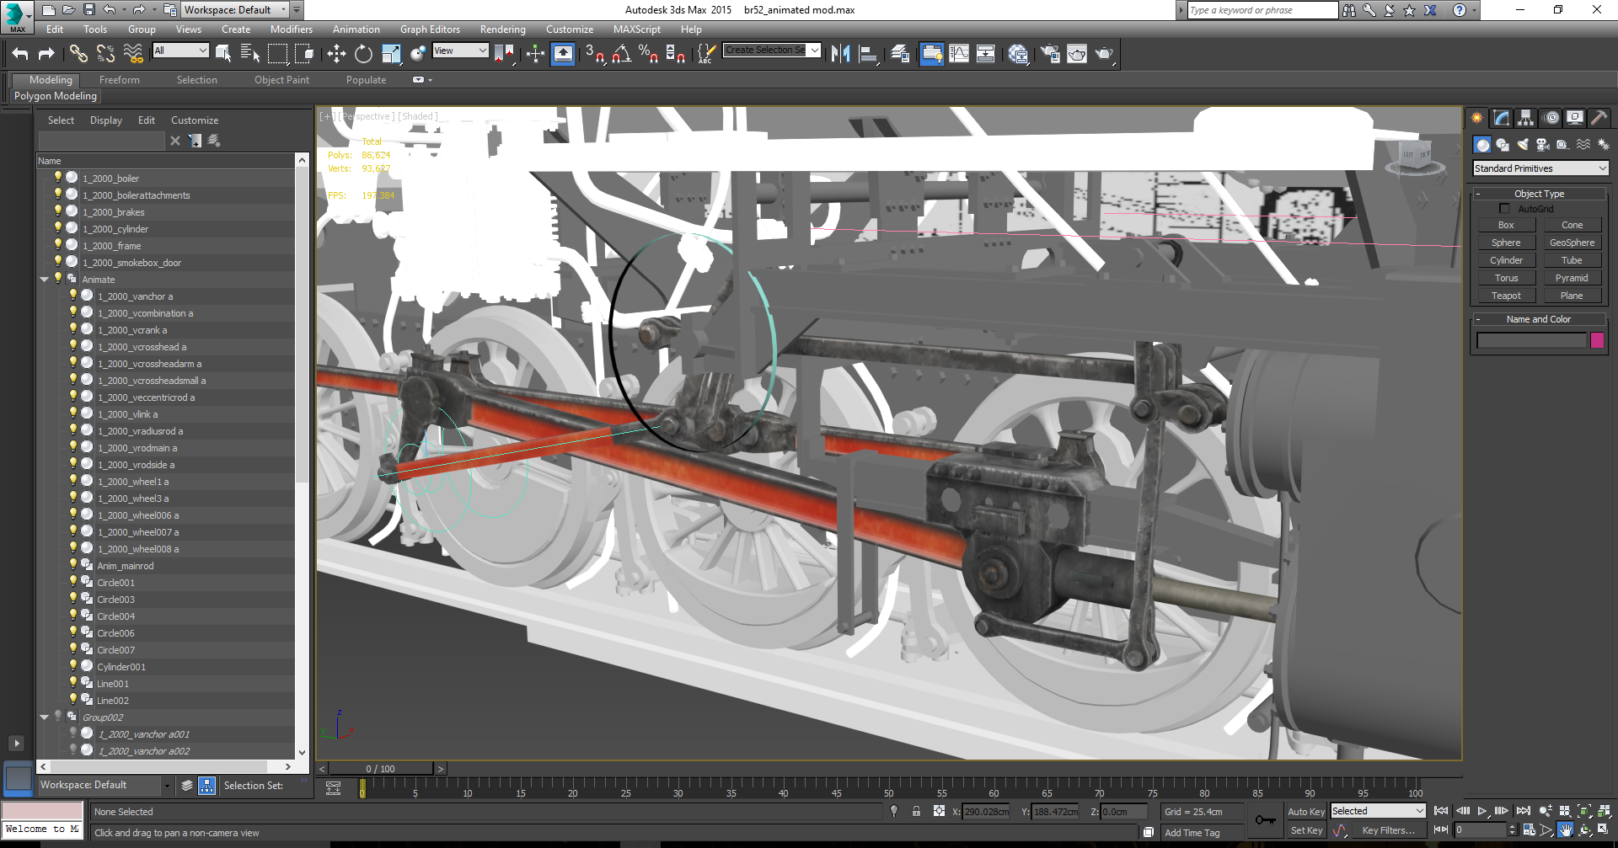Click the Teapot primitive button

tap(1506, 296)
